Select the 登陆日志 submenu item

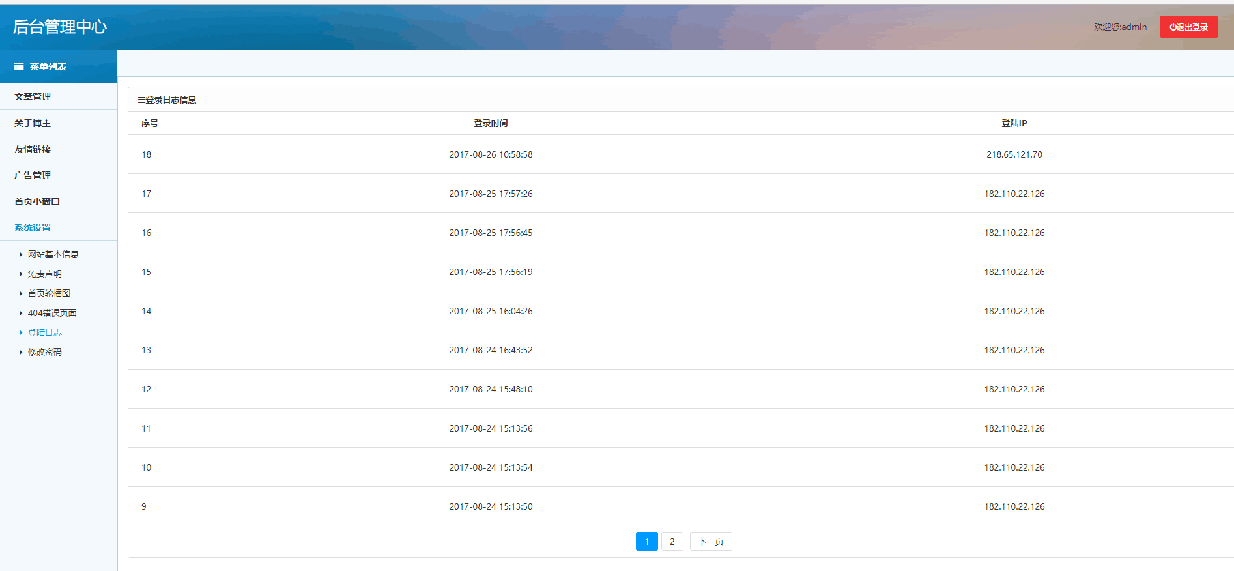(x=44, y=332)
